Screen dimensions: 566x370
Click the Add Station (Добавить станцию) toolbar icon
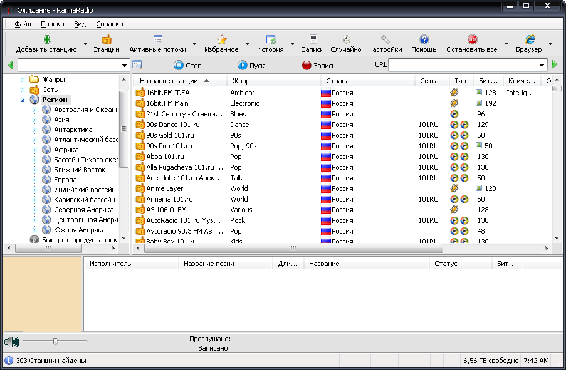[46, 39]
